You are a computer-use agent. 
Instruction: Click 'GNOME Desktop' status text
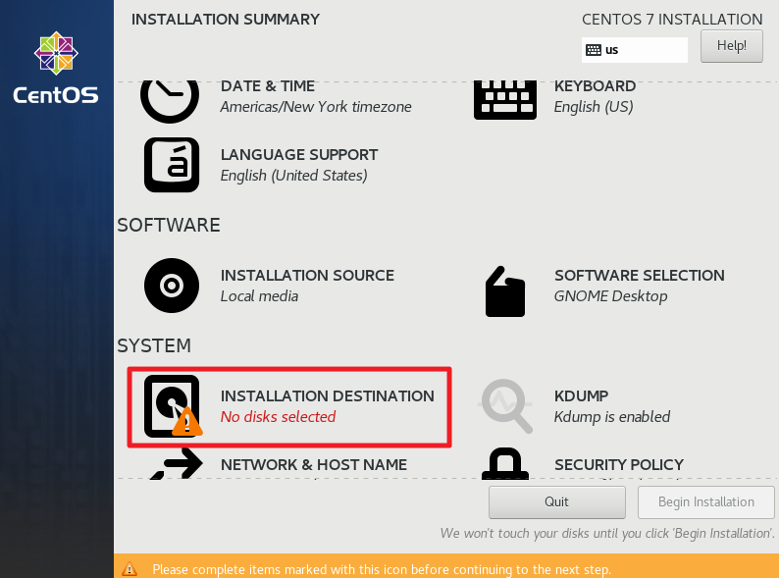click(610, 296)
